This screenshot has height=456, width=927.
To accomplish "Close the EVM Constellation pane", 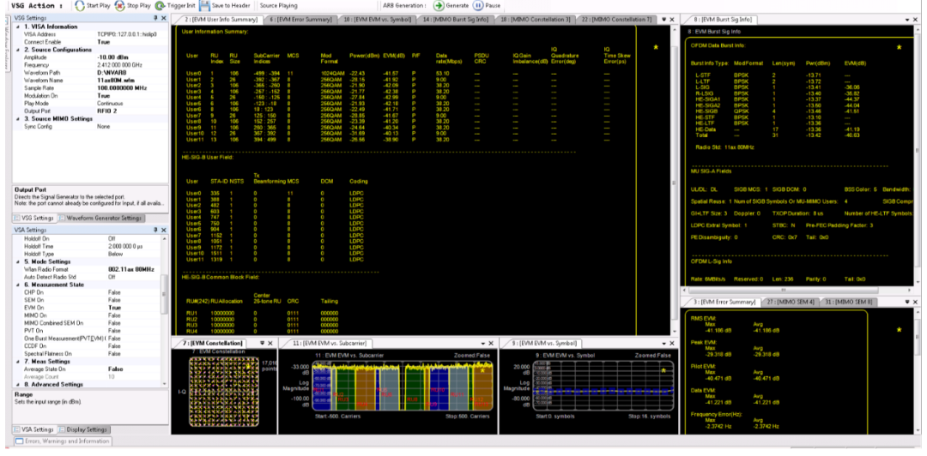I will pos(270,343).
